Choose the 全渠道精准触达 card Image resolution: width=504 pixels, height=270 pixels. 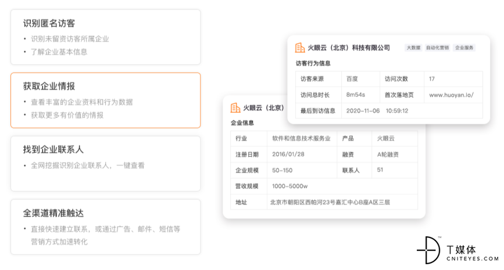[105, 227]
